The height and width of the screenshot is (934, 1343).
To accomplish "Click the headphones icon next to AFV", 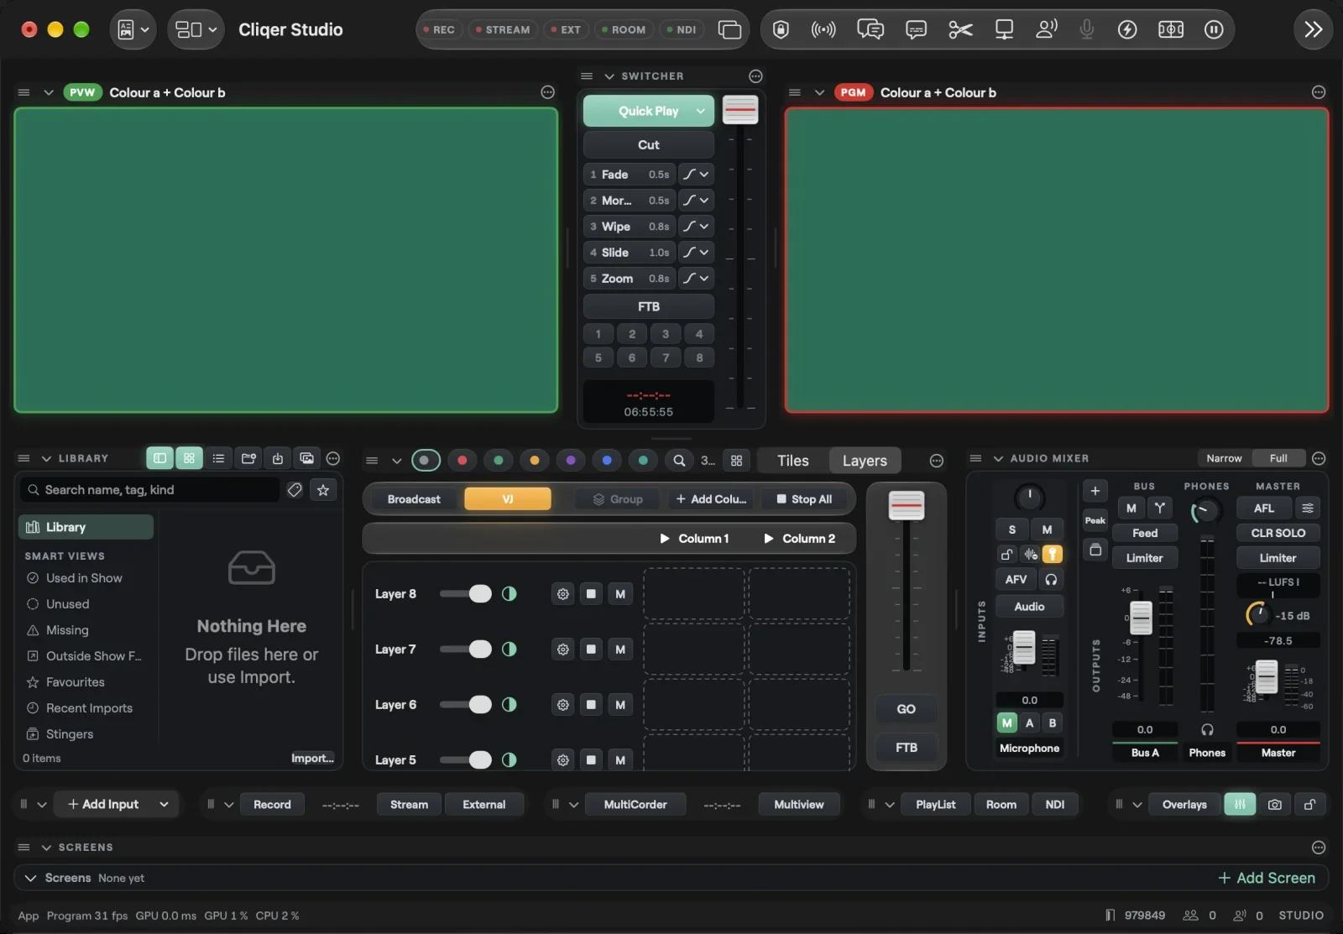I will 1051,579.
